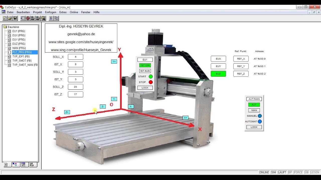Screen dimensions: 321x180
Task: Click the X+ jog button
Action: [185, 118]
